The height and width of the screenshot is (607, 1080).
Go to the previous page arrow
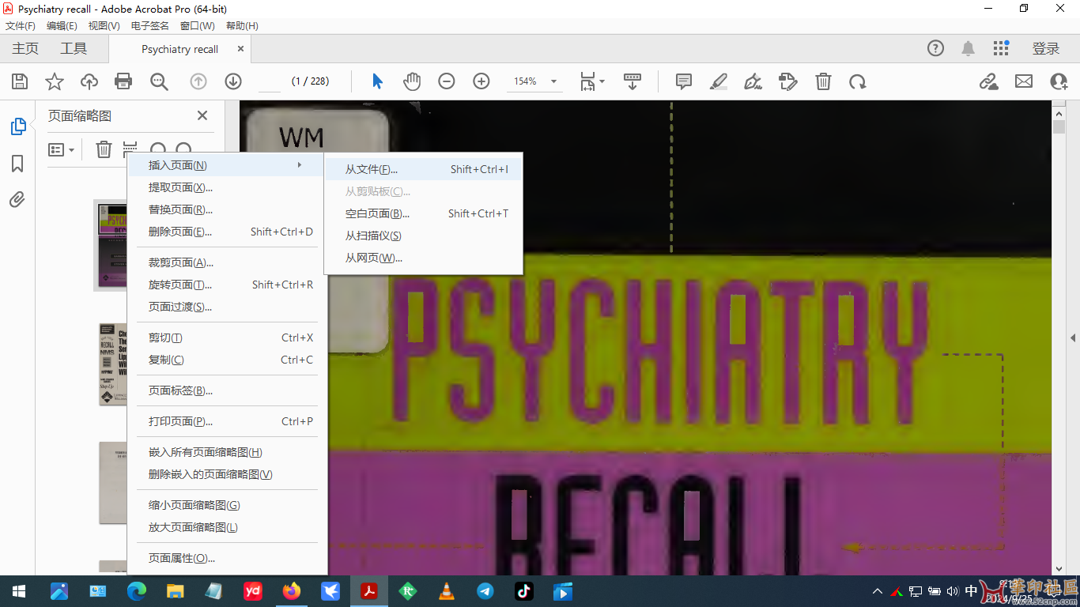(x=198, y=81)
